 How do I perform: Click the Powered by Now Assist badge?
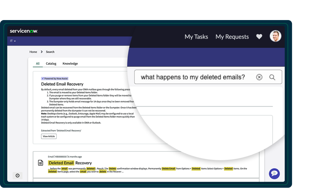point(55,78)
